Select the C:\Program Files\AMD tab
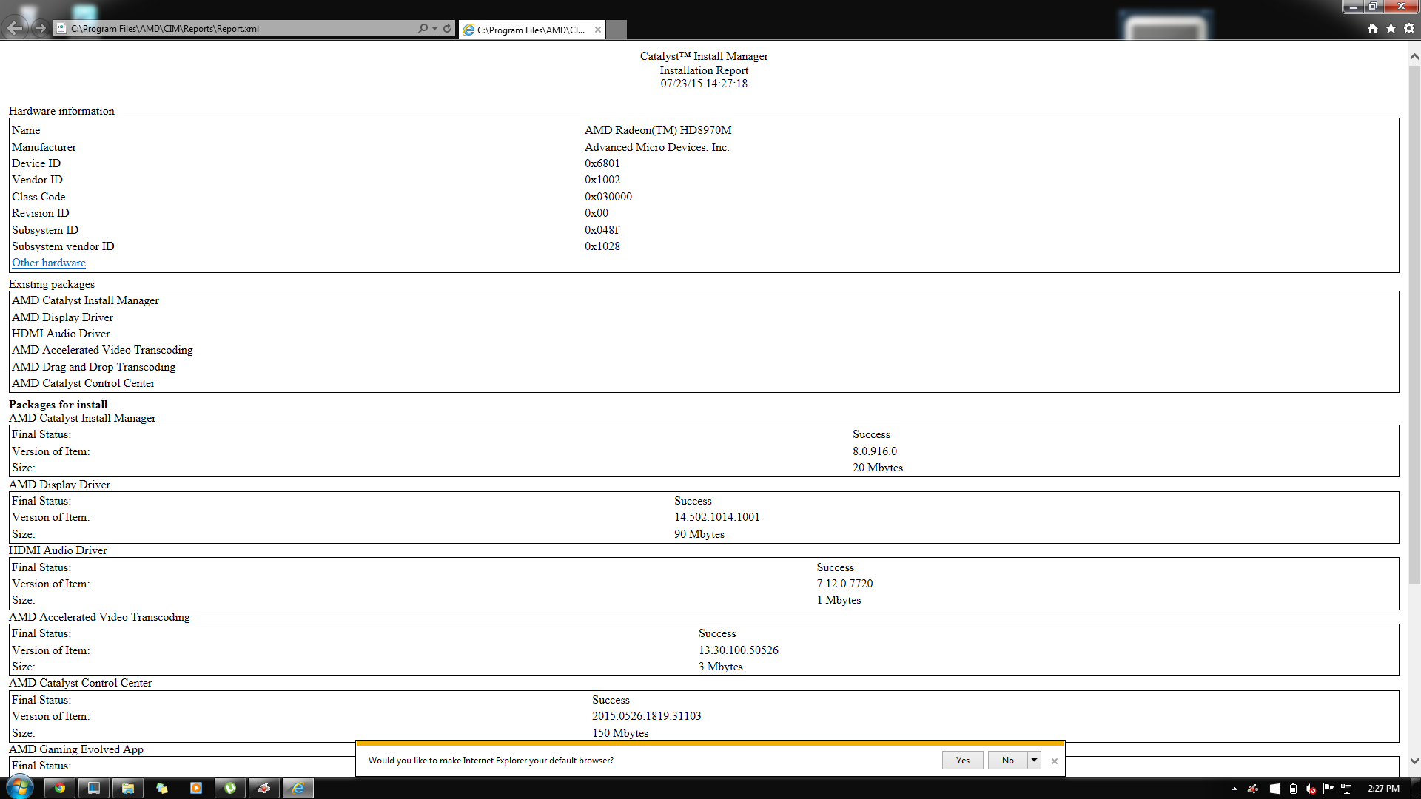This screenshot has width=1421, height=799. pos(530,30)
